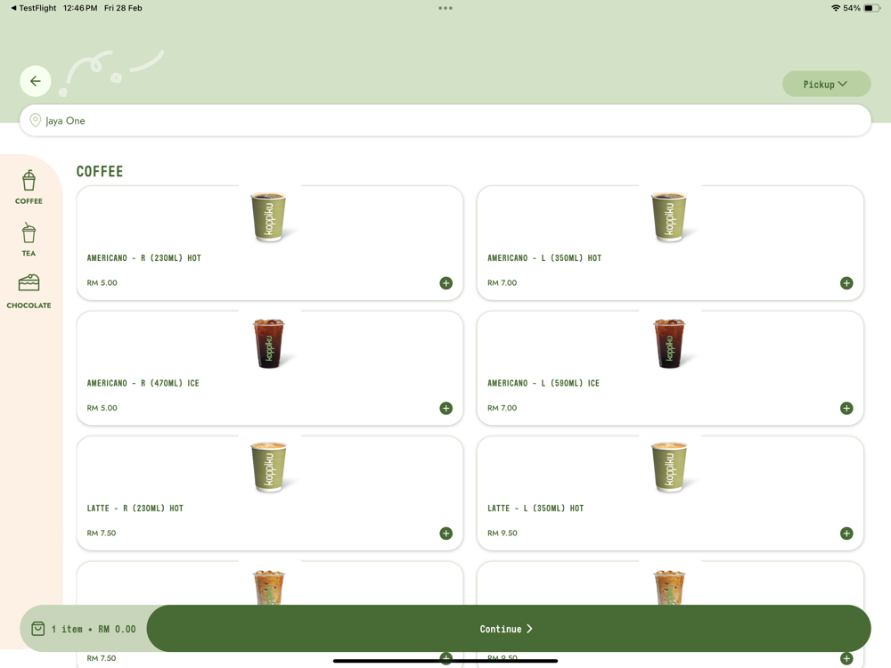This screenshot has height=668, width=891.
Task: Tap the multitasking three-dots at top
Action: click(x=445, y=8)
